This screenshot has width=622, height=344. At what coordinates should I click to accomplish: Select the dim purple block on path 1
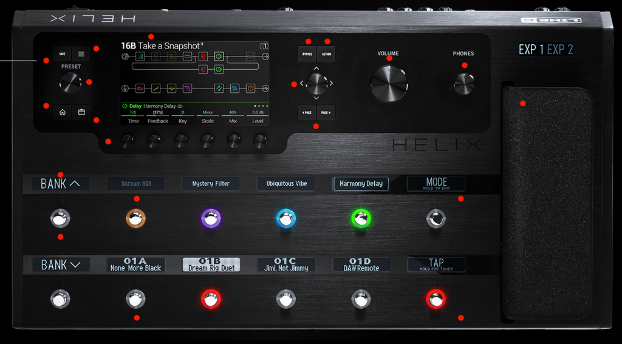[156, 56]
